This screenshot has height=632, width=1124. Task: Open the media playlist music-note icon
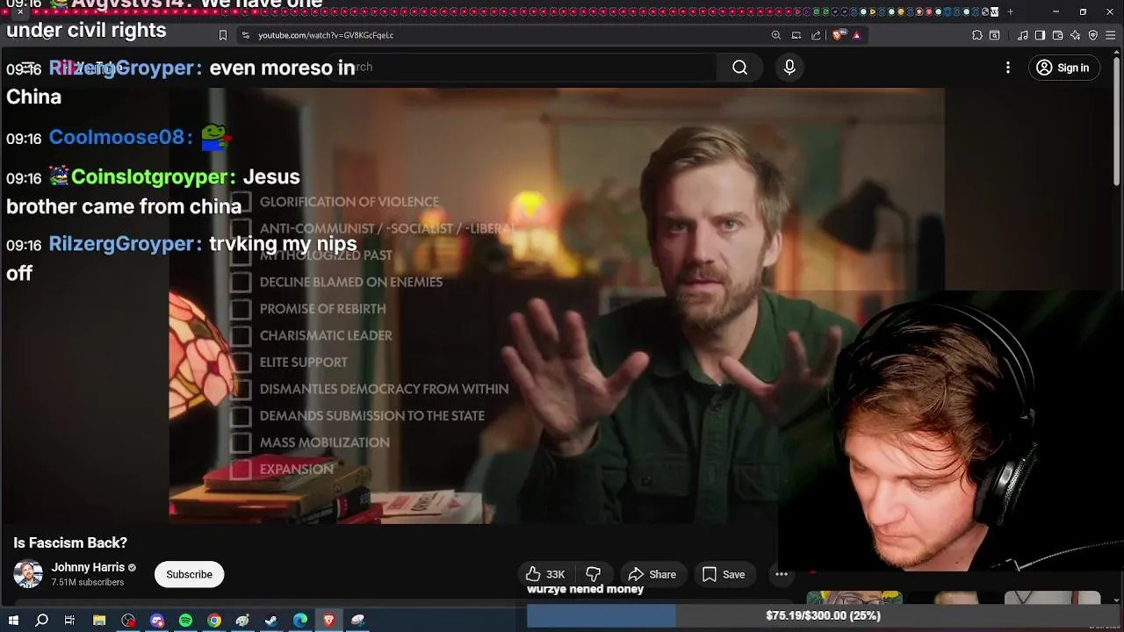1023,35
